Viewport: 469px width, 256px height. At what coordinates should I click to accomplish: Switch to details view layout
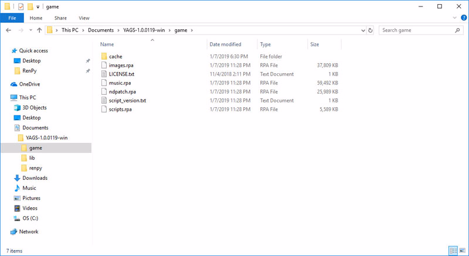[453, 250]
